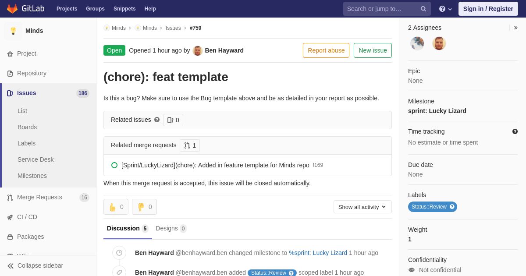Click the open merge request status icon
This screenshot has height=276, width=526.
pyautogui.click(x=114, y=165)
